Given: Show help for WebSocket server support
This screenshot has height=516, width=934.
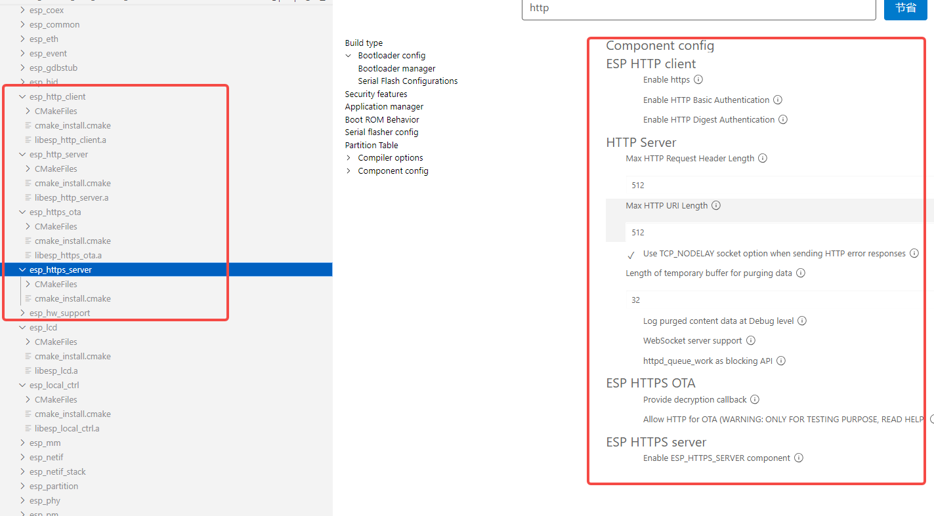Looking at the screenshot, I should click(x=751, y=340).
